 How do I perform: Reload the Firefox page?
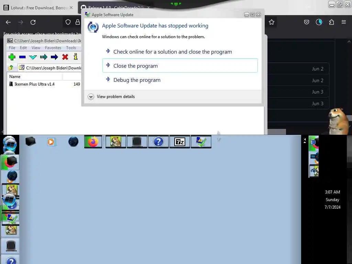click(33, 22)
